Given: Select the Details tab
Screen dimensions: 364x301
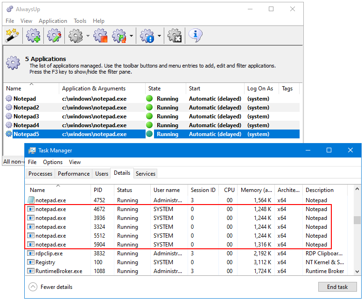Looking at the screenshot, I should 122,173.
